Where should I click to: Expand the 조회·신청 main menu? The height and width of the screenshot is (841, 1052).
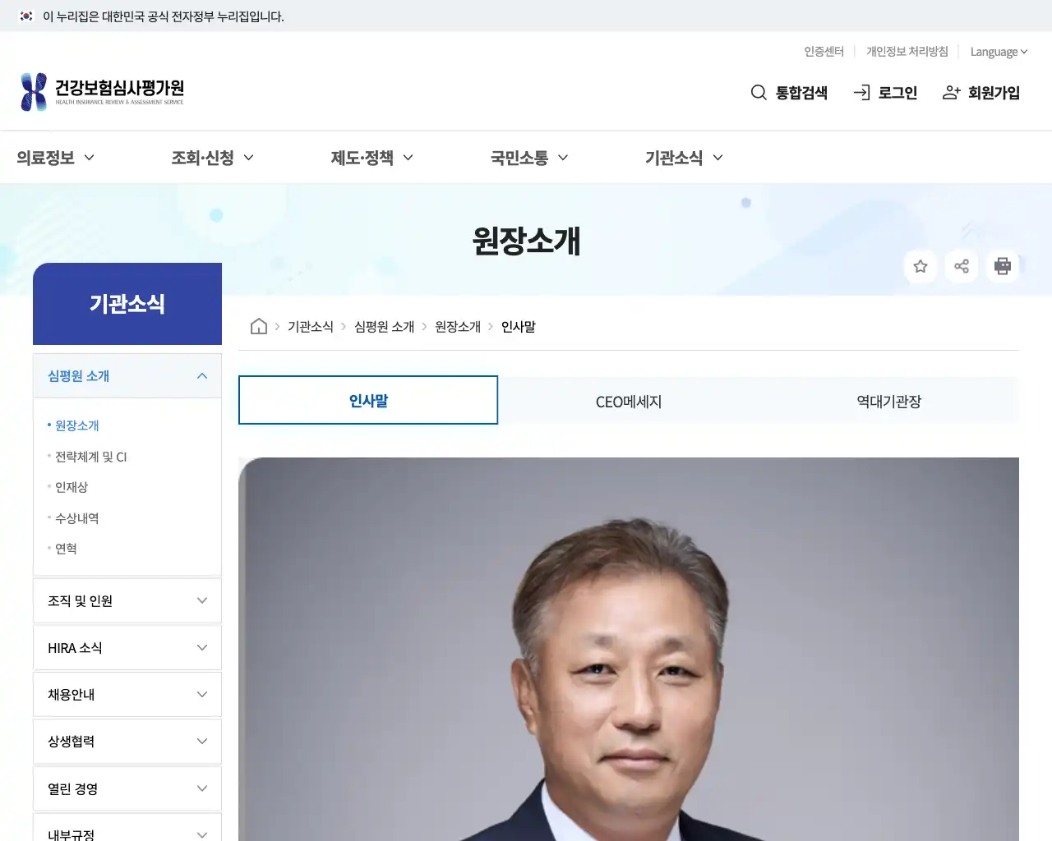tap(212, 158)
